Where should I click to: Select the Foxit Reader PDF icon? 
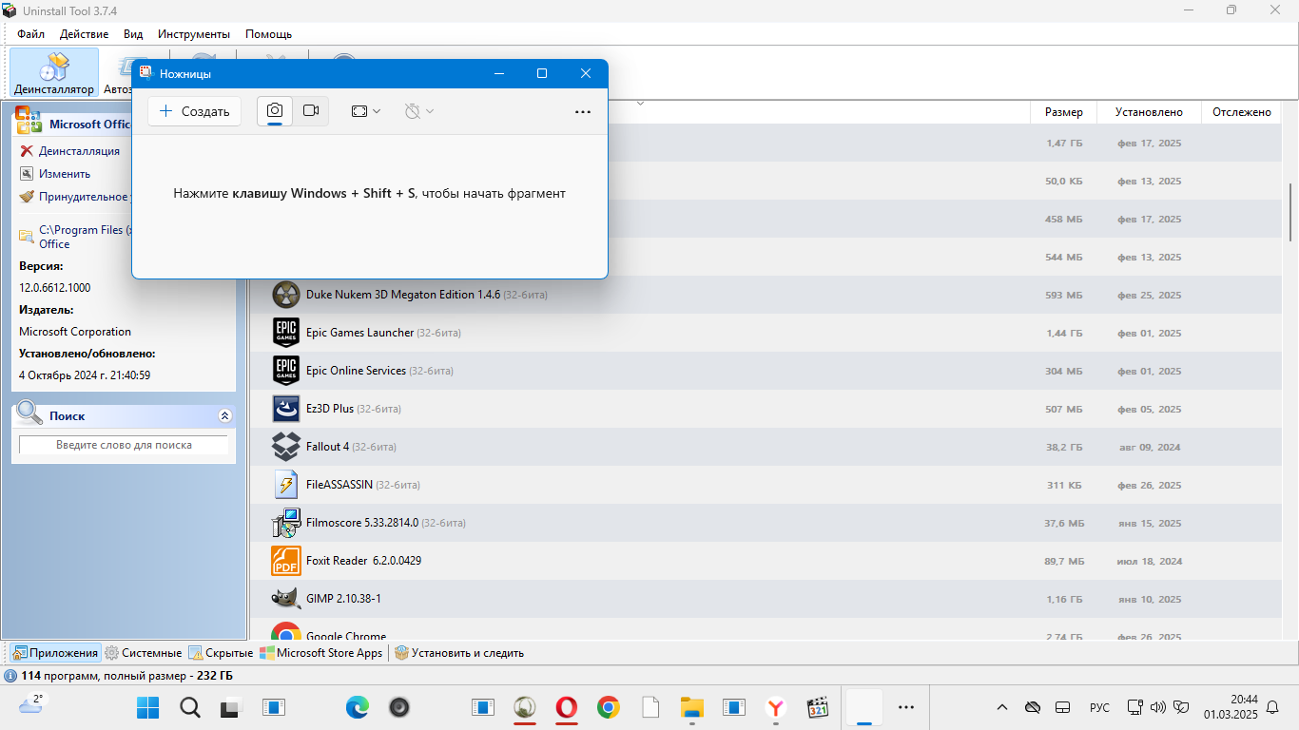coord(286,561)
